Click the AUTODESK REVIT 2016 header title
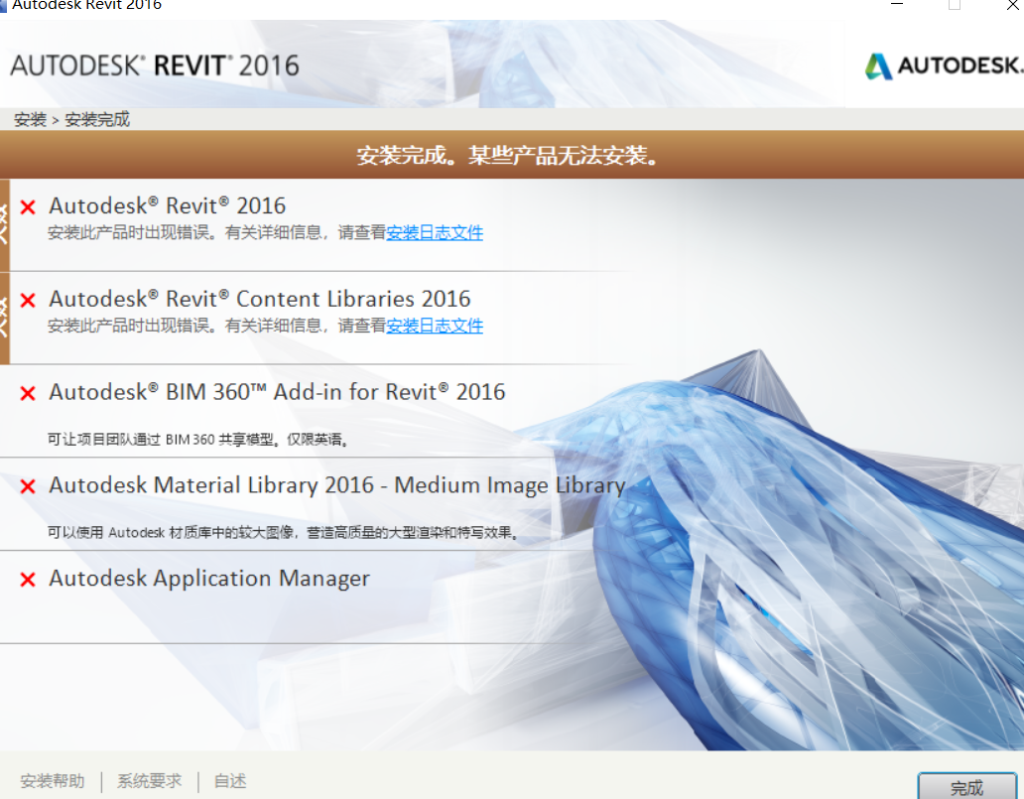 click(155, 66)
